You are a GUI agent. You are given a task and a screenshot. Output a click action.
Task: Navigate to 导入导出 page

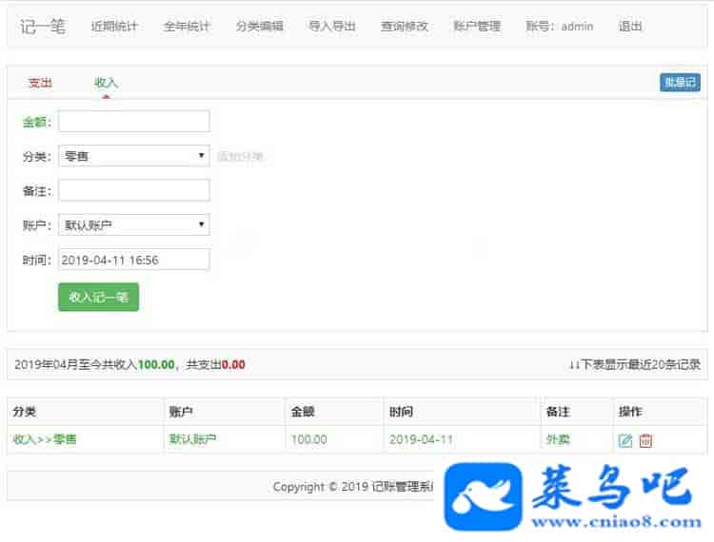[x=332, y=27]
